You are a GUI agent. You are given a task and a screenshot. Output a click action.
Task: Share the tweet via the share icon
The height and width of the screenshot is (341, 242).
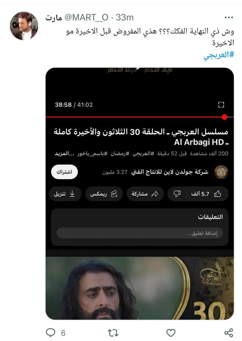[228, 333]
